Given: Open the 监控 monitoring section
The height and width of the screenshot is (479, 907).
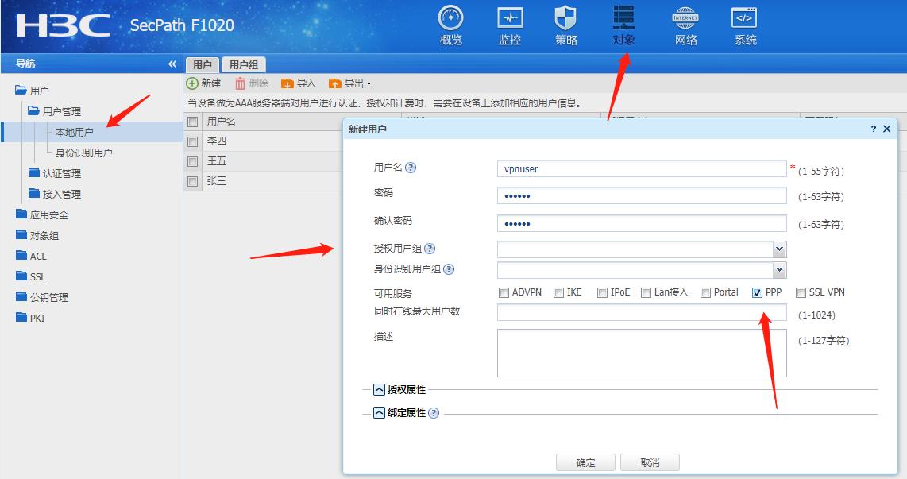Looking at the screenshot, I should point(509,24).
